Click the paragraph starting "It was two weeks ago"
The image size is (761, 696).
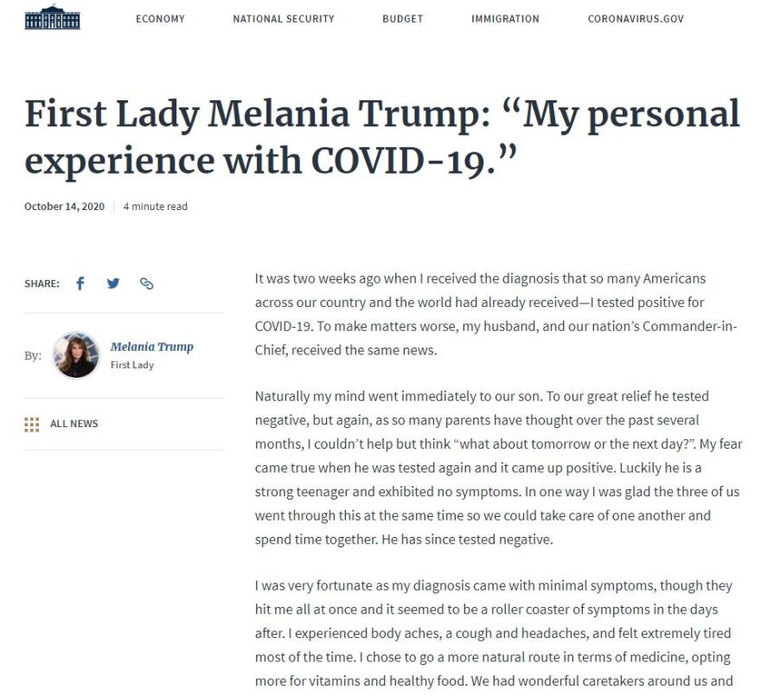pyautogui.click(x=493, y=315)
